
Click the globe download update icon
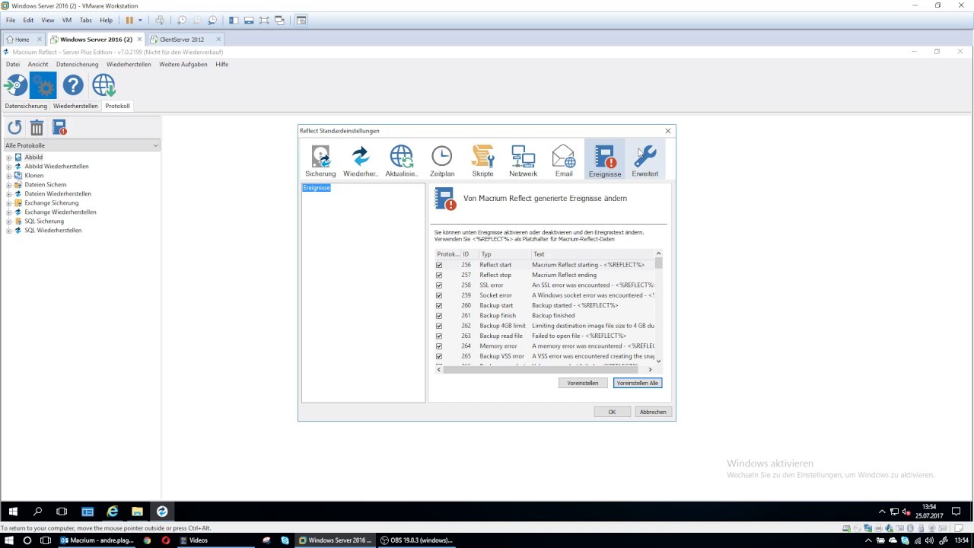click(x=103, y=85)
